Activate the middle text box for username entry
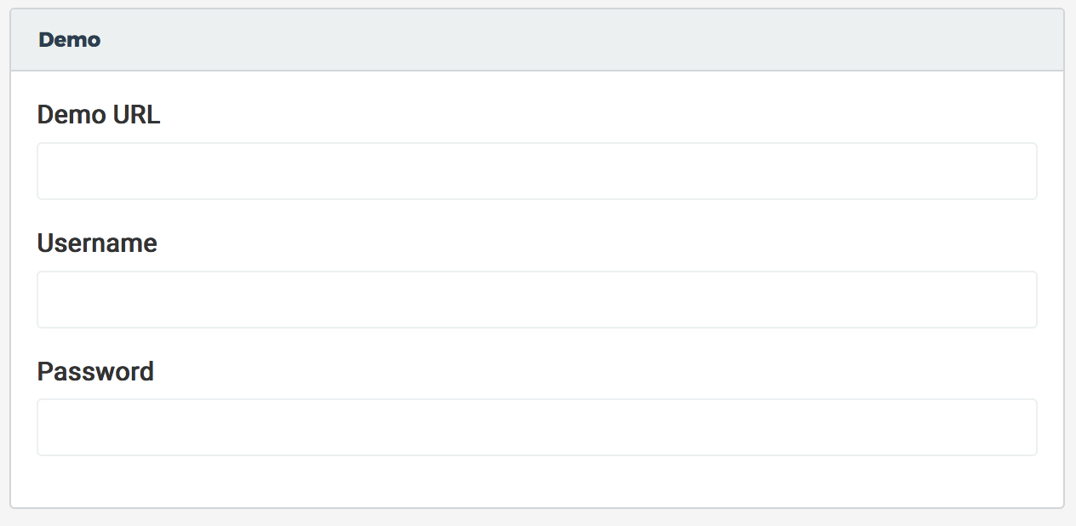 (537, 300)
